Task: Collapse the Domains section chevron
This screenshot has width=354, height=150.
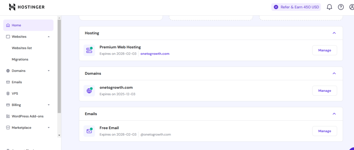Action: click(x=334, y=73)
